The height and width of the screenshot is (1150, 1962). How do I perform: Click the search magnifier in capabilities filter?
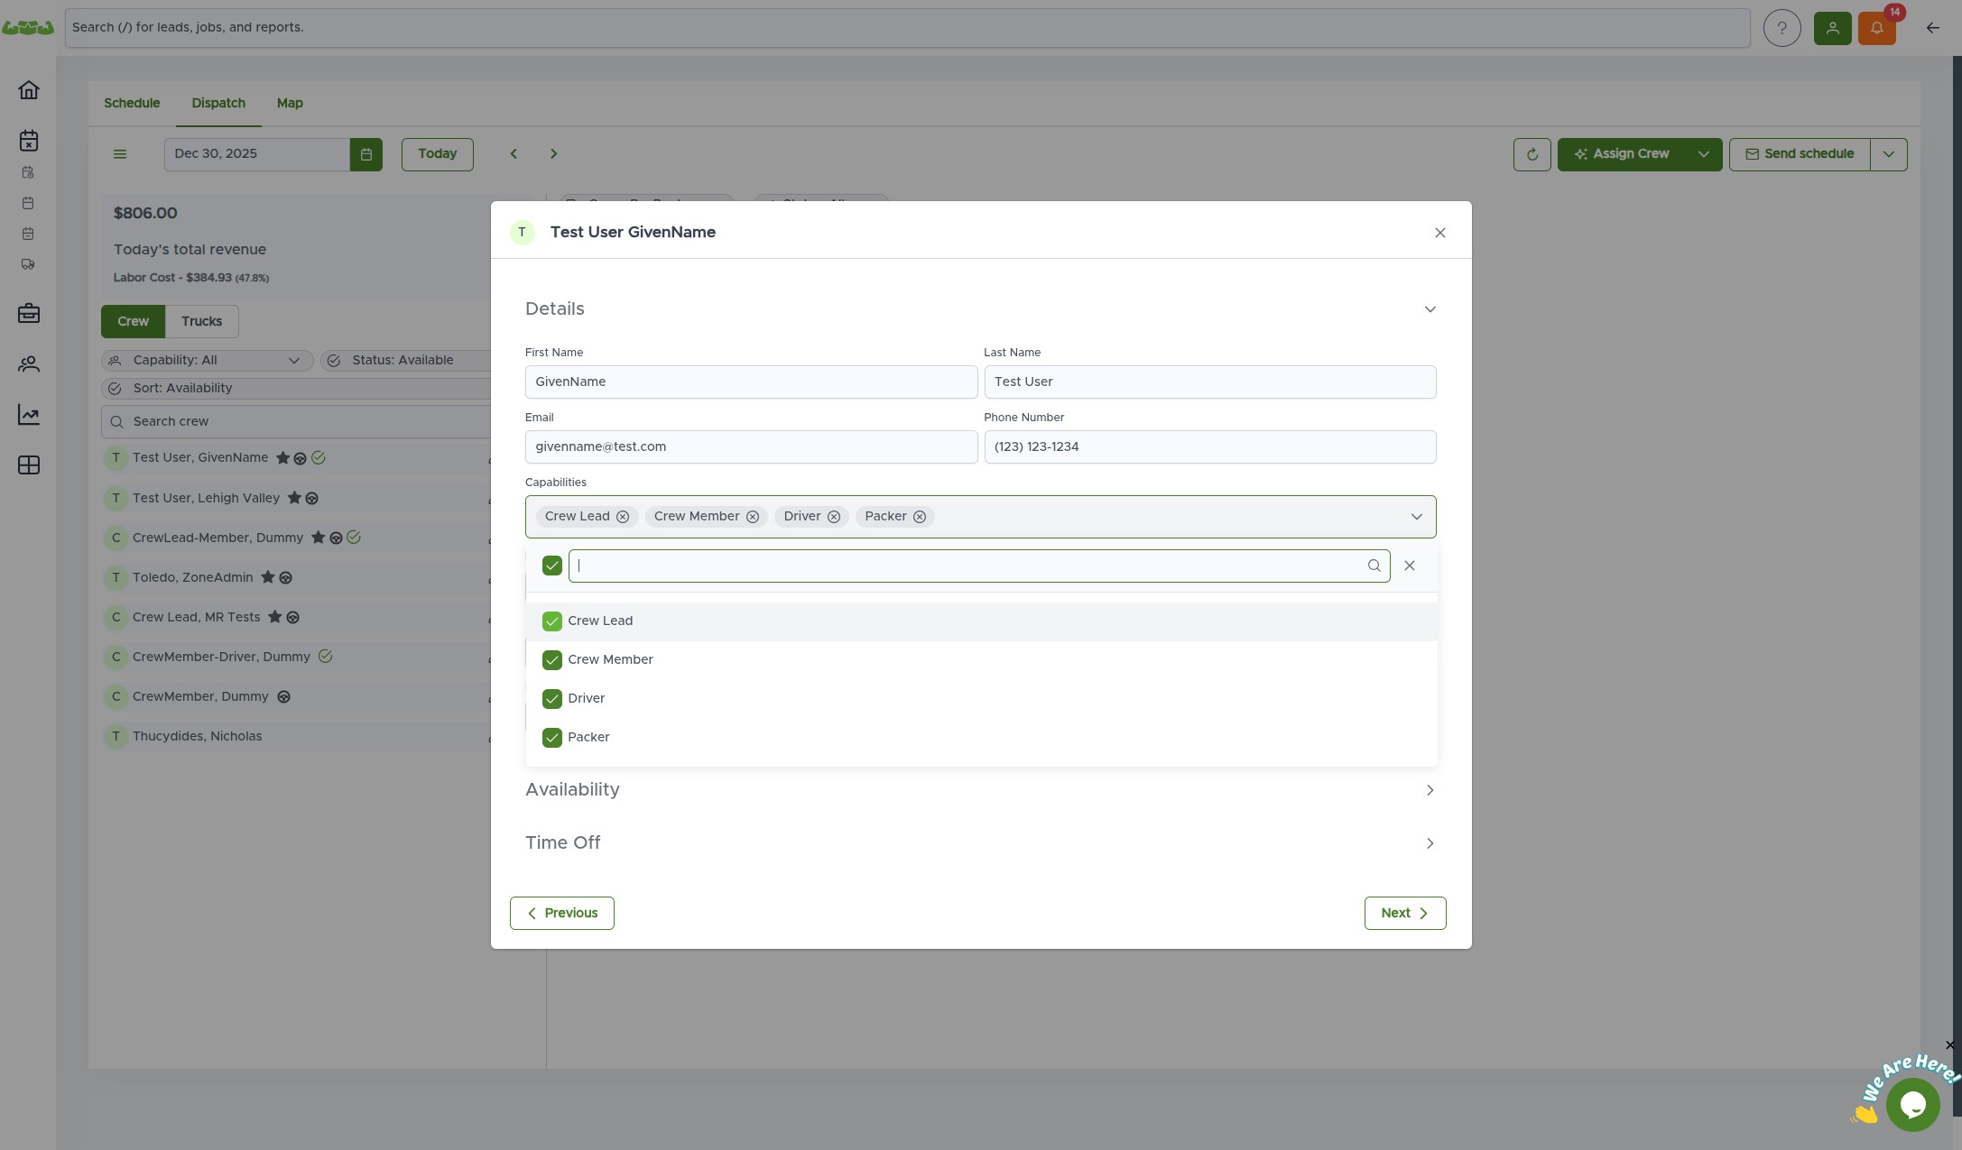click(1374, 566)
